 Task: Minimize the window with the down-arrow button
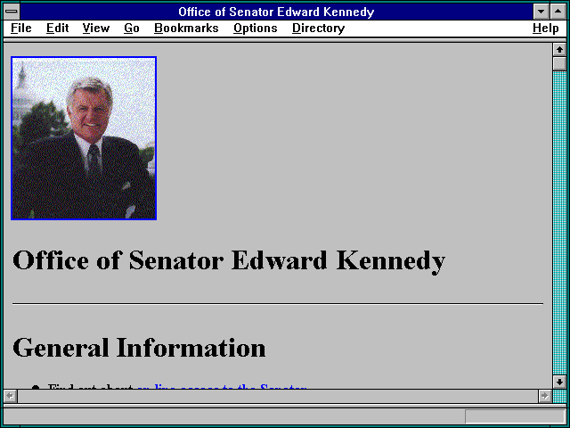[x=541, y=12]
